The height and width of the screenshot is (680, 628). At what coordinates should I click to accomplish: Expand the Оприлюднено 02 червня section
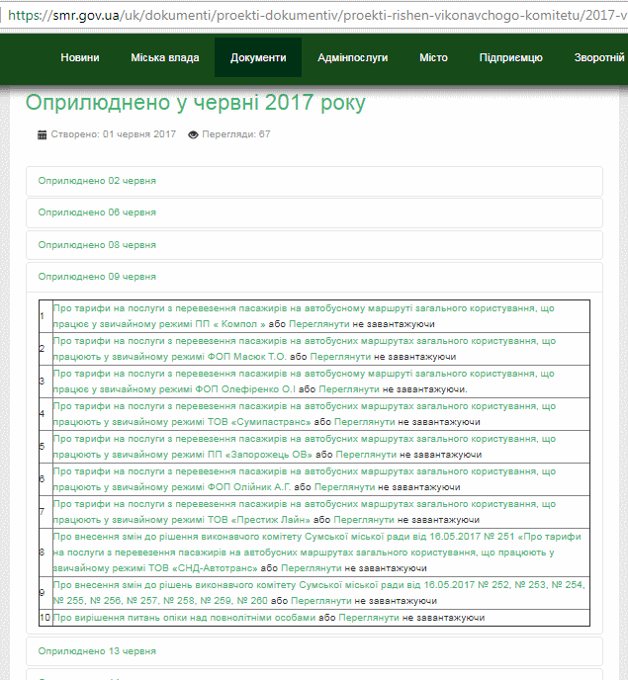pos(314,181)
